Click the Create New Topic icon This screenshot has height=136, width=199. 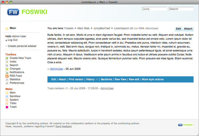(7, 58)
